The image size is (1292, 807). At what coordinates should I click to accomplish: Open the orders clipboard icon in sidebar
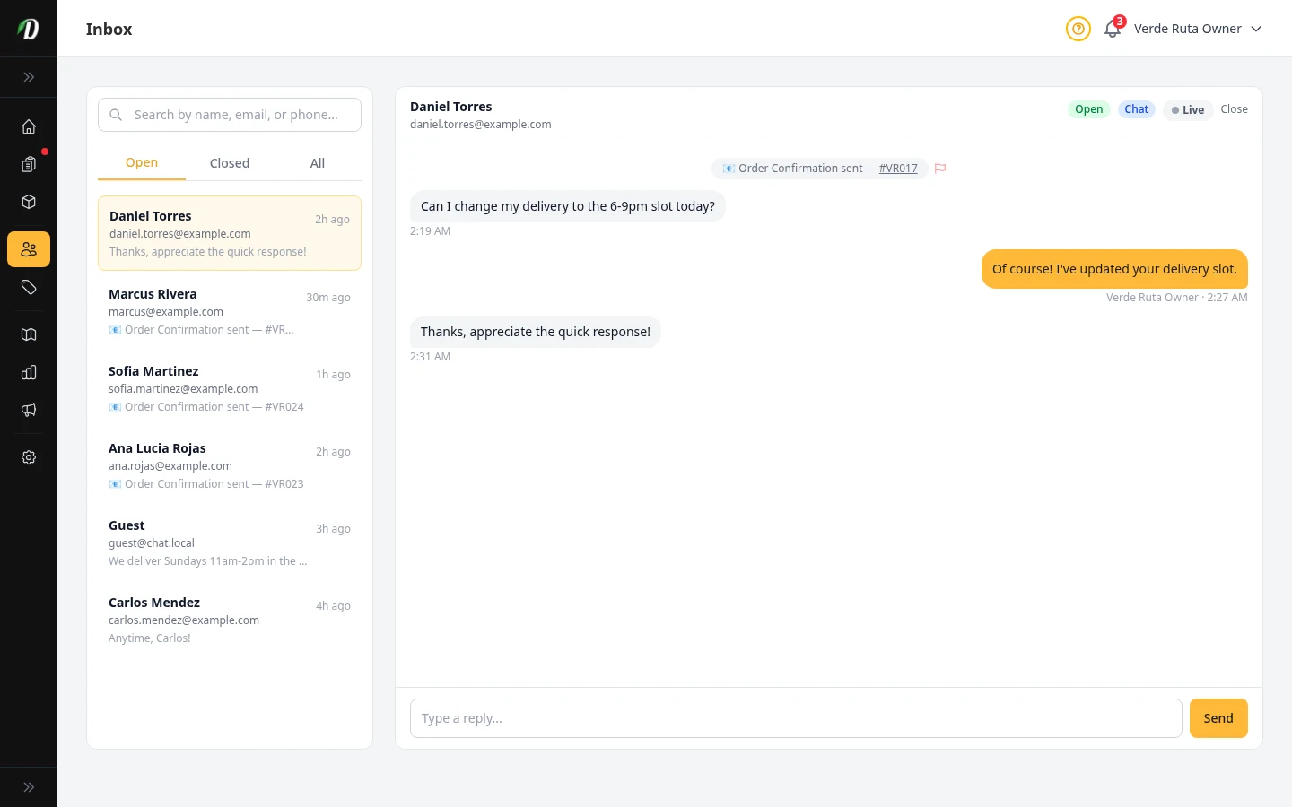(x=29, y=164)
